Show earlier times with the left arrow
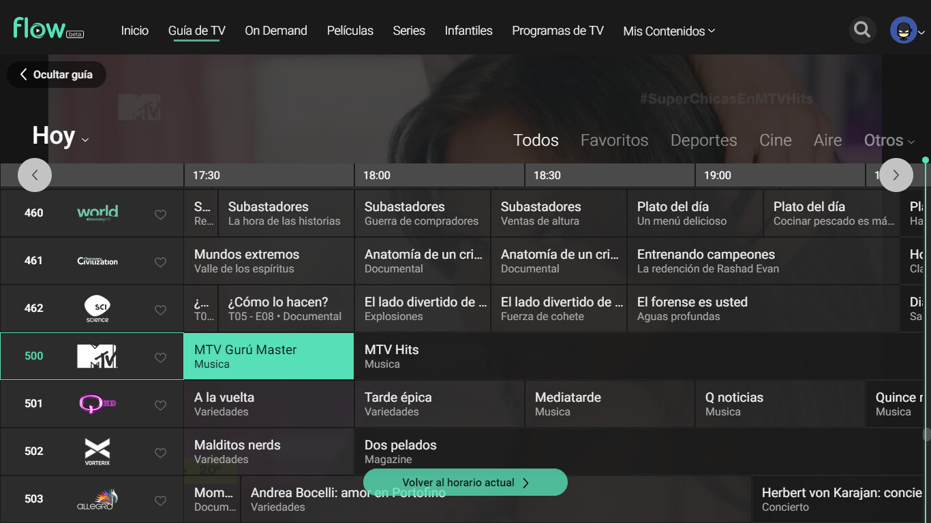This screenshot has width=931, height=523. pos(35,175)
